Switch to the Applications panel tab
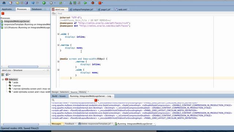Viewport: 234px width, 132px height. tap(7, 9)
